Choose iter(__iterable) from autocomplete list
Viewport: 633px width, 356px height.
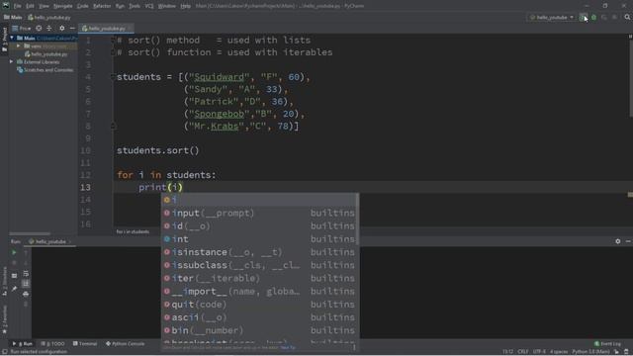259,278
